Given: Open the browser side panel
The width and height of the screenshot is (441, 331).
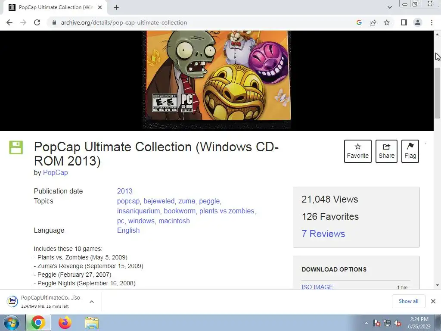Looking at the screenshot, I should coord(404,22).
